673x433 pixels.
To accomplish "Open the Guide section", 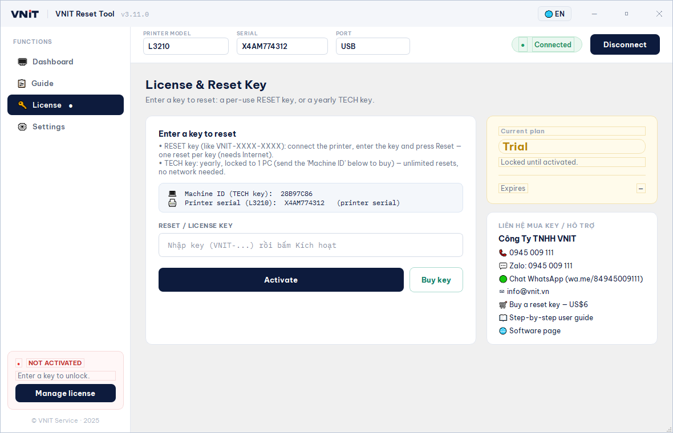I will 65,84.
